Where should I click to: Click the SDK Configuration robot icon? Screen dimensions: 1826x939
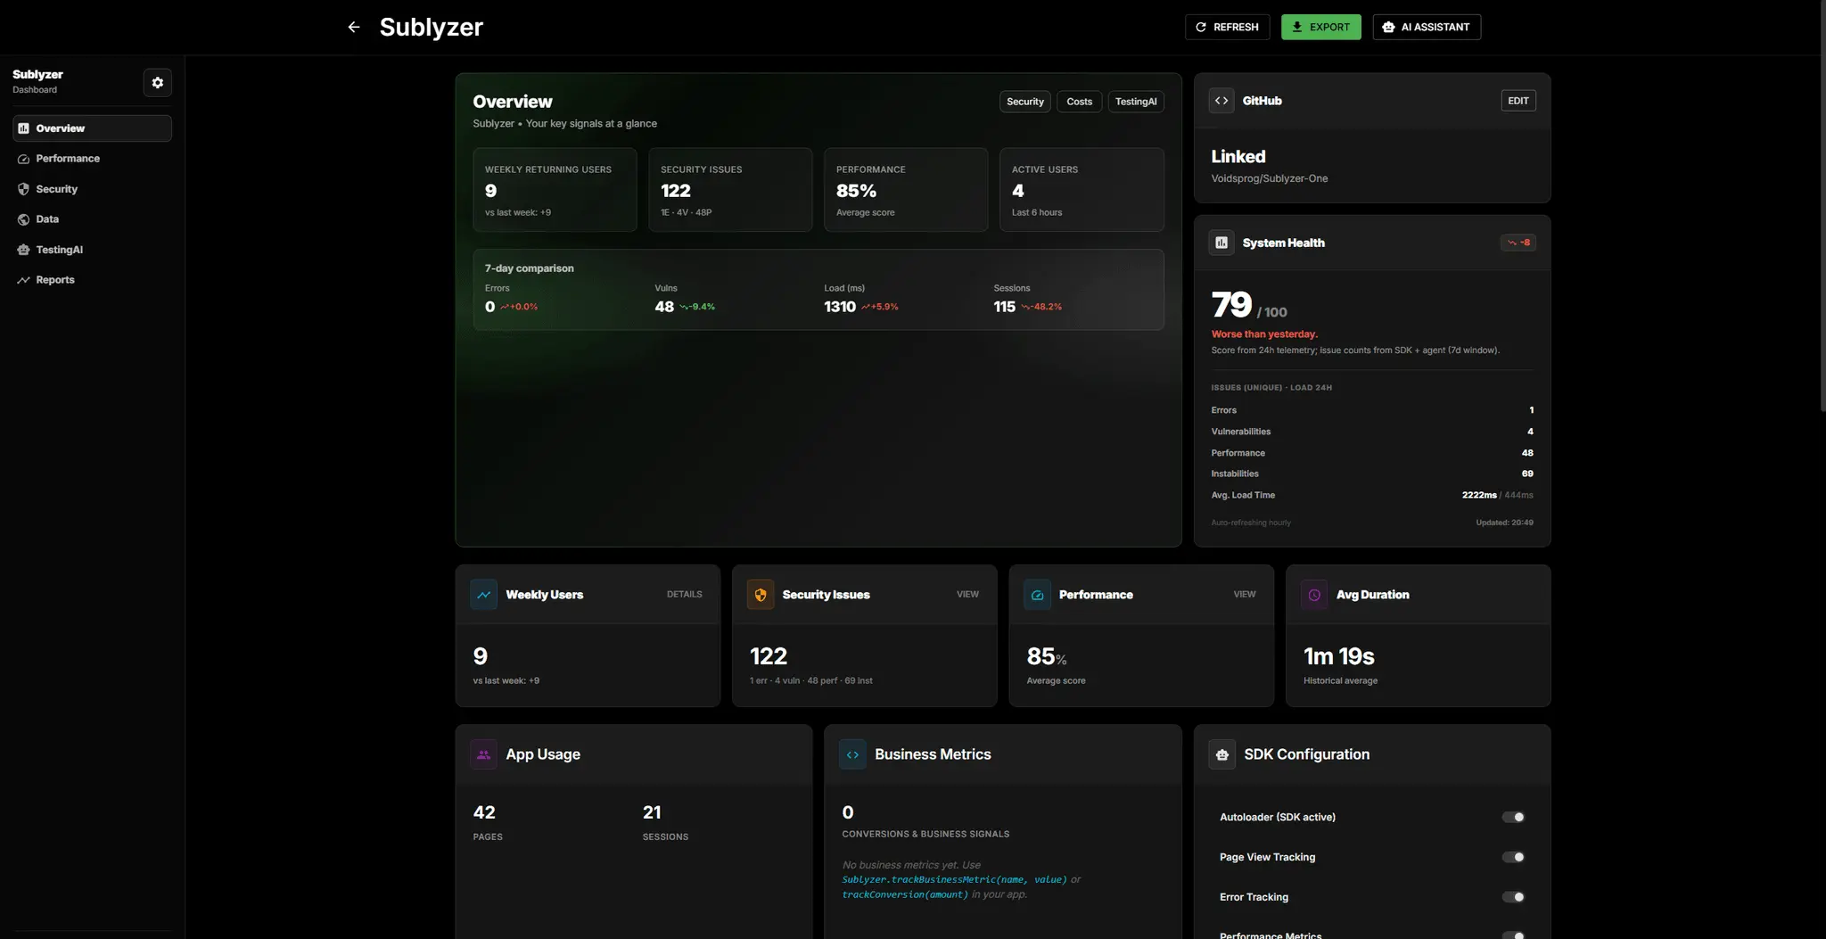pyautogui.click(x=1221, y=754)
